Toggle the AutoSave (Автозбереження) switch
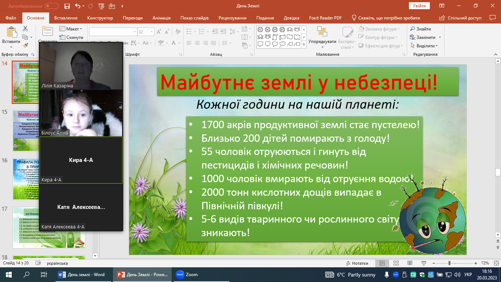 pos(52,6)
